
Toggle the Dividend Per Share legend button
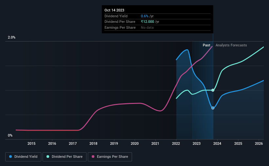[65, 157]
